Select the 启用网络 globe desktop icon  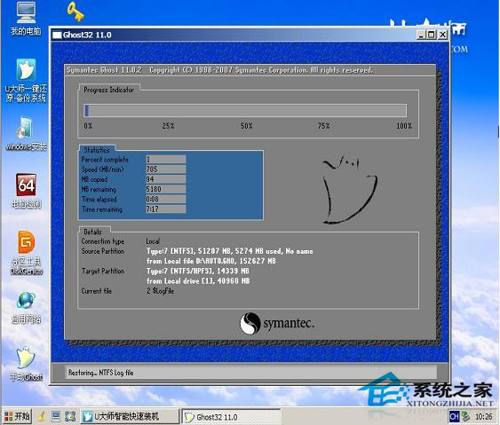pyautogui.click(x=26, y=308)
